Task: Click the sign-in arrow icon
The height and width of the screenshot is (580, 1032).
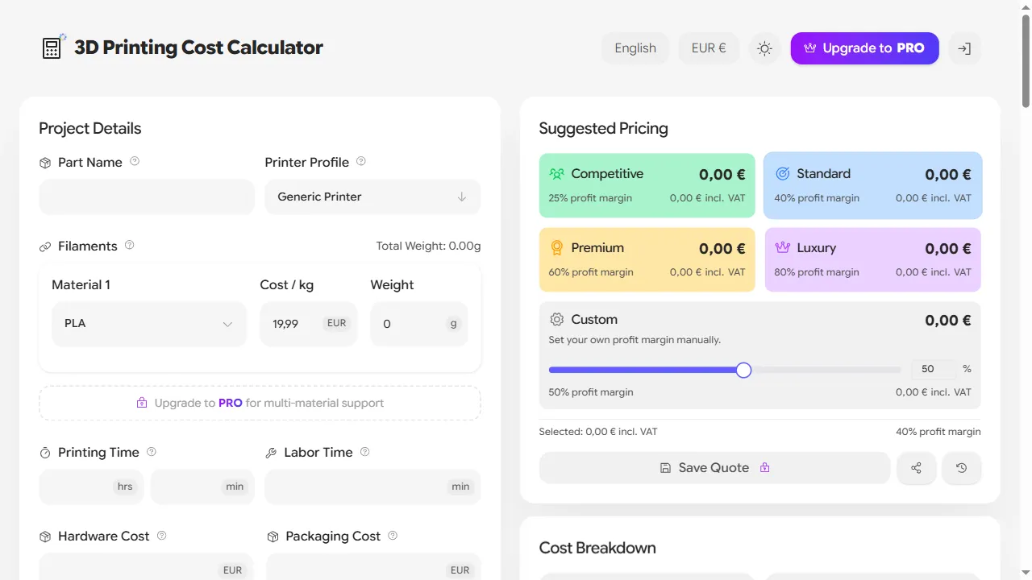Action: (964, 48)
